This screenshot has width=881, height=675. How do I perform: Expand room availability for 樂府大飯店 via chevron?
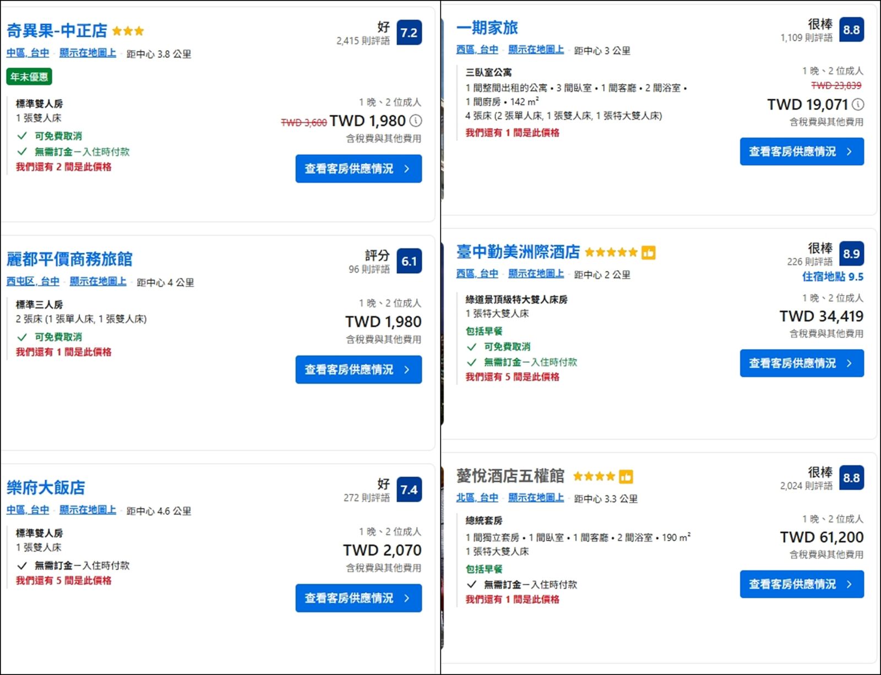click(x=407, y=598)
